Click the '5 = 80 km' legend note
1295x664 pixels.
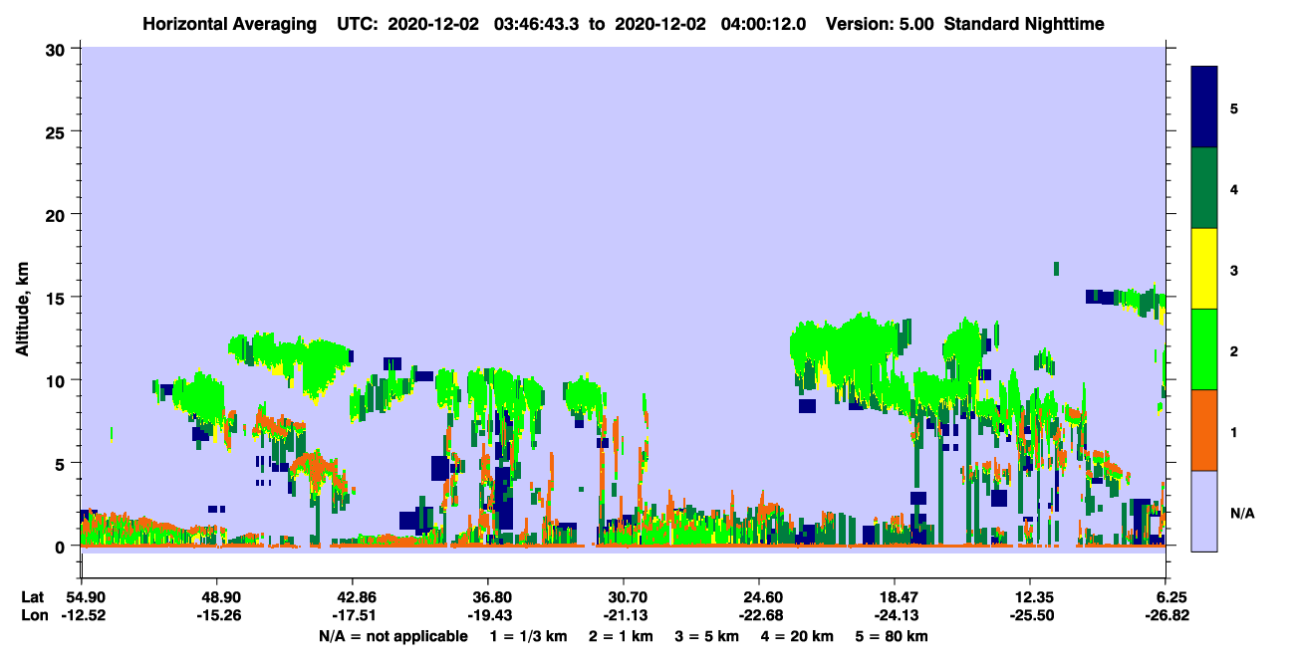(891, 636)
